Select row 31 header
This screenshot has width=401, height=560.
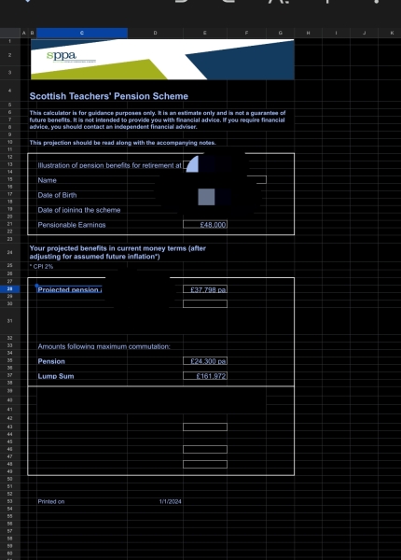(10, 321)
